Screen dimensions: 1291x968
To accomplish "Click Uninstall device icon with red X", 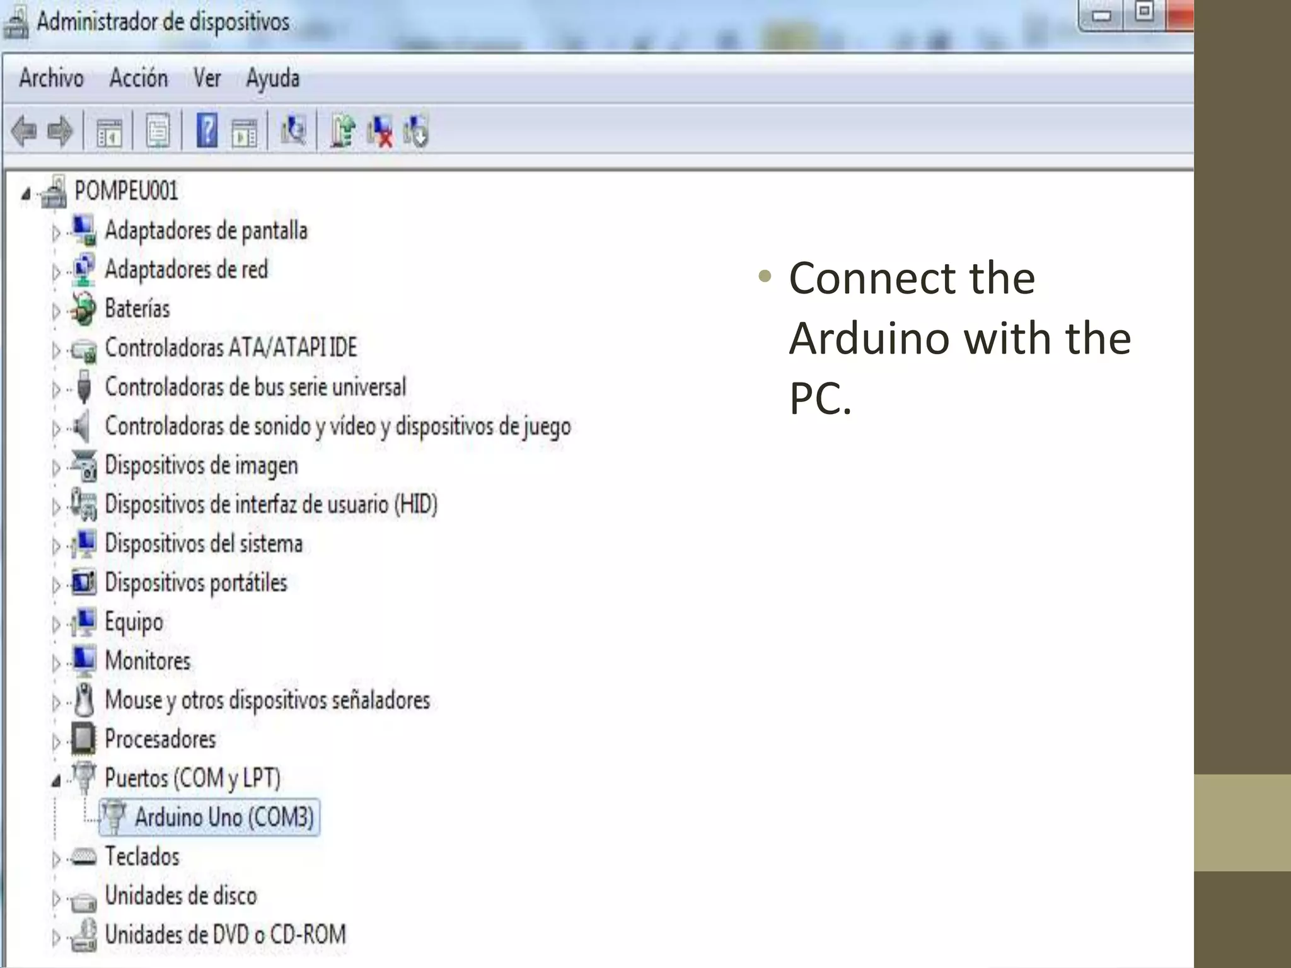I will point(379,132).
